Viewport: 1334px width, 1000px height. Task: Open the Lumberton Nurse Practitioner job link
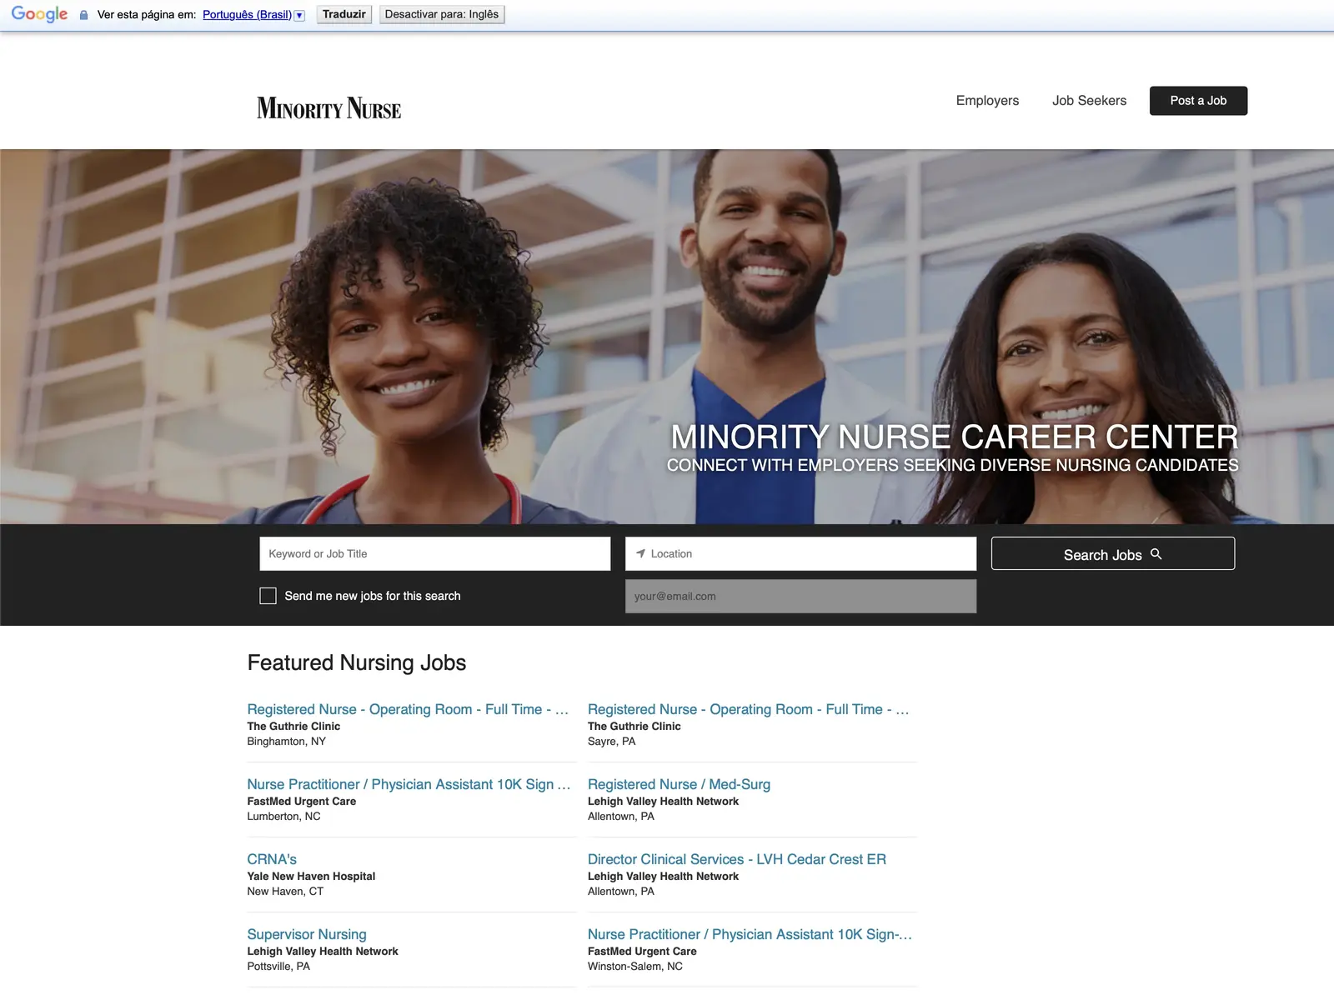[409, 784]
